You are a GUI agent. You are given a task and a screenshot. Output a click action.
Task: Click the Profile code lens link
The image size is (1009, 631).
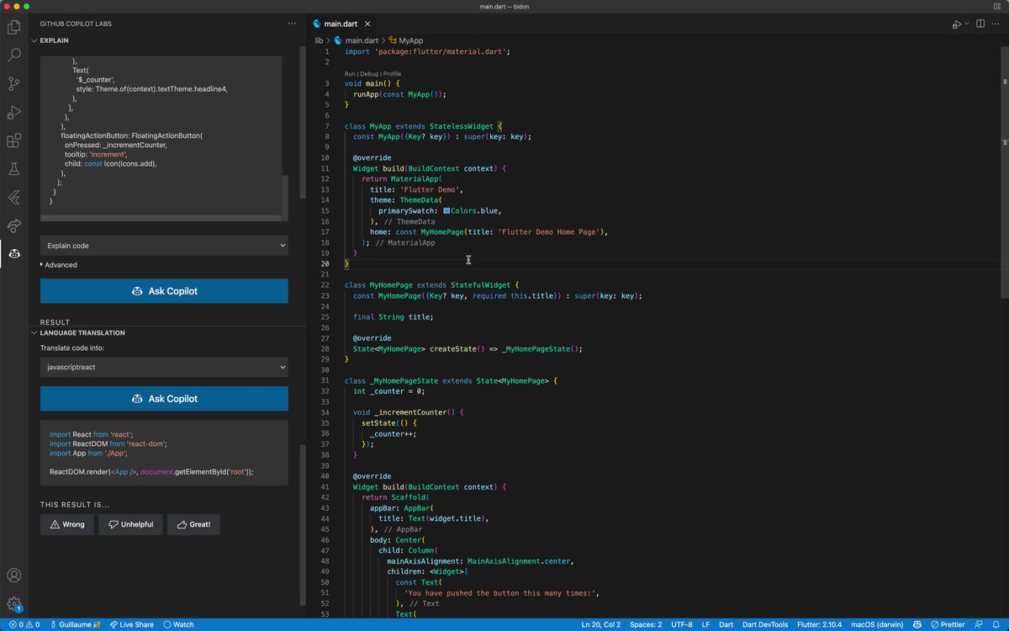[x=392, y=74]
